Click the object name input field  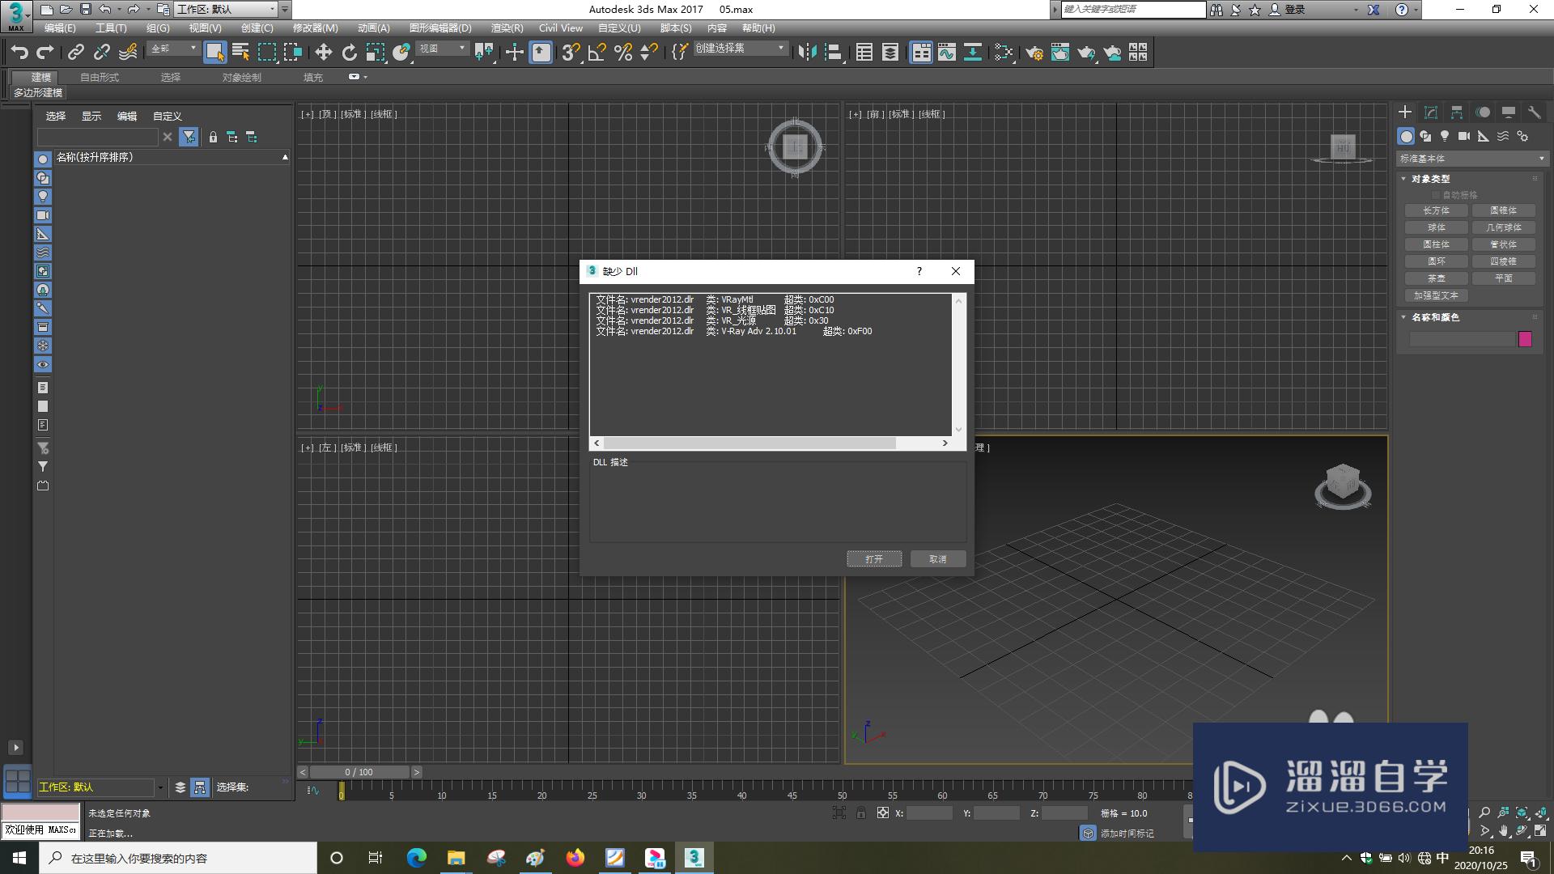[1462, 339]
